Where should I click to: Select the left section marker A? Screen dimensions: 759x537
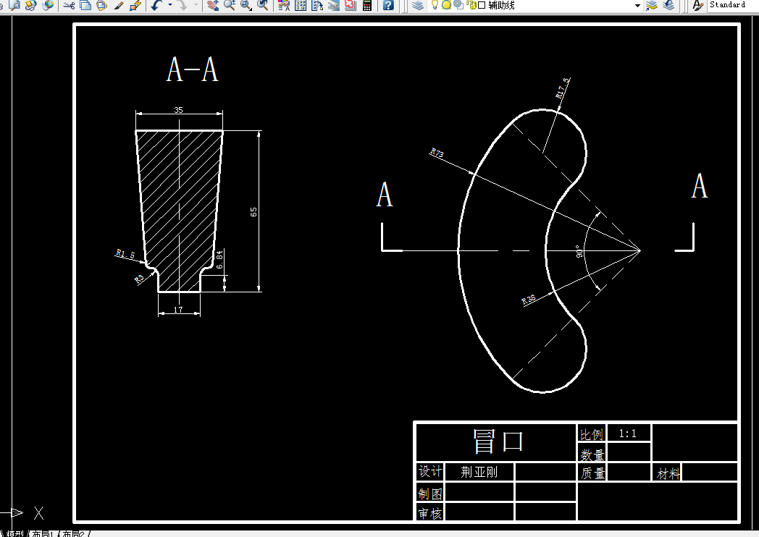click(385, 195)
